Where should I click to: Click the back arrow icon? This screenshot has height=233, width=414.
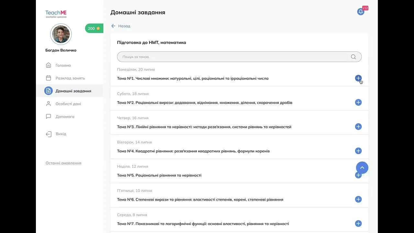(x=113, y=26)
